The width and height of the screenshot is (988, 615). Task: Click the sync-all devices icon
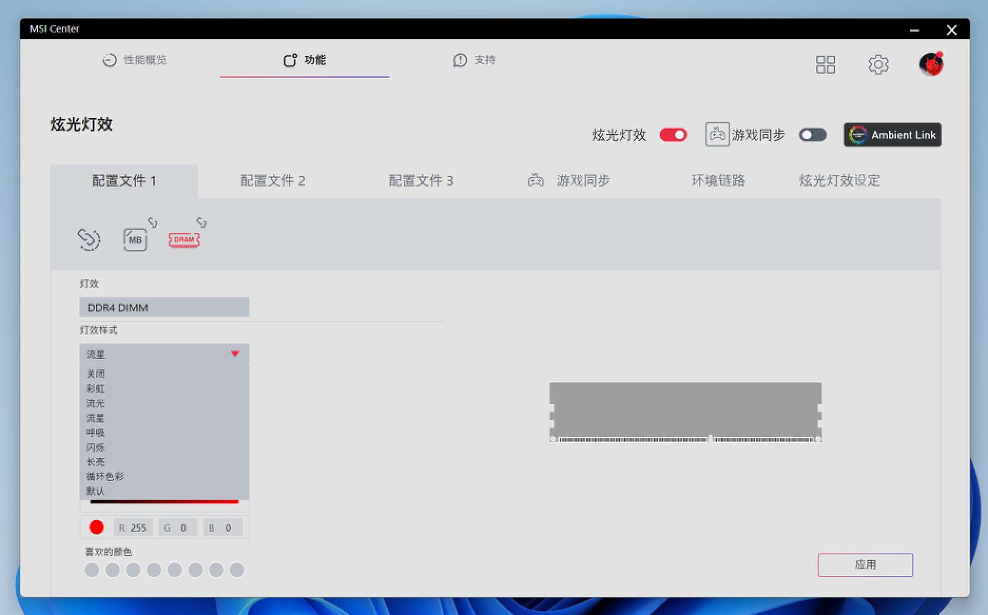[89, 239]
